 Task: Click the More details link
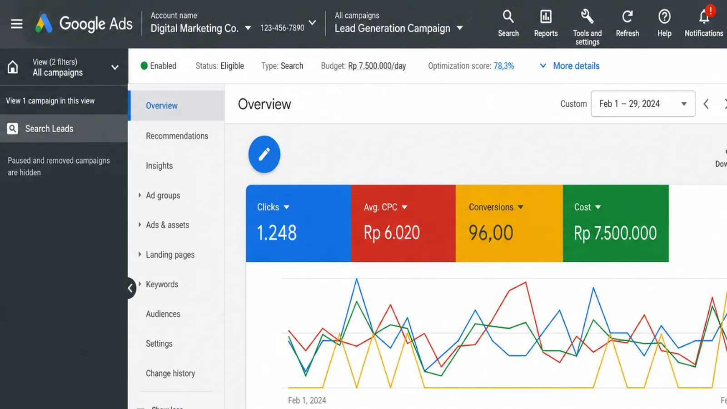(x=576, y=66)
